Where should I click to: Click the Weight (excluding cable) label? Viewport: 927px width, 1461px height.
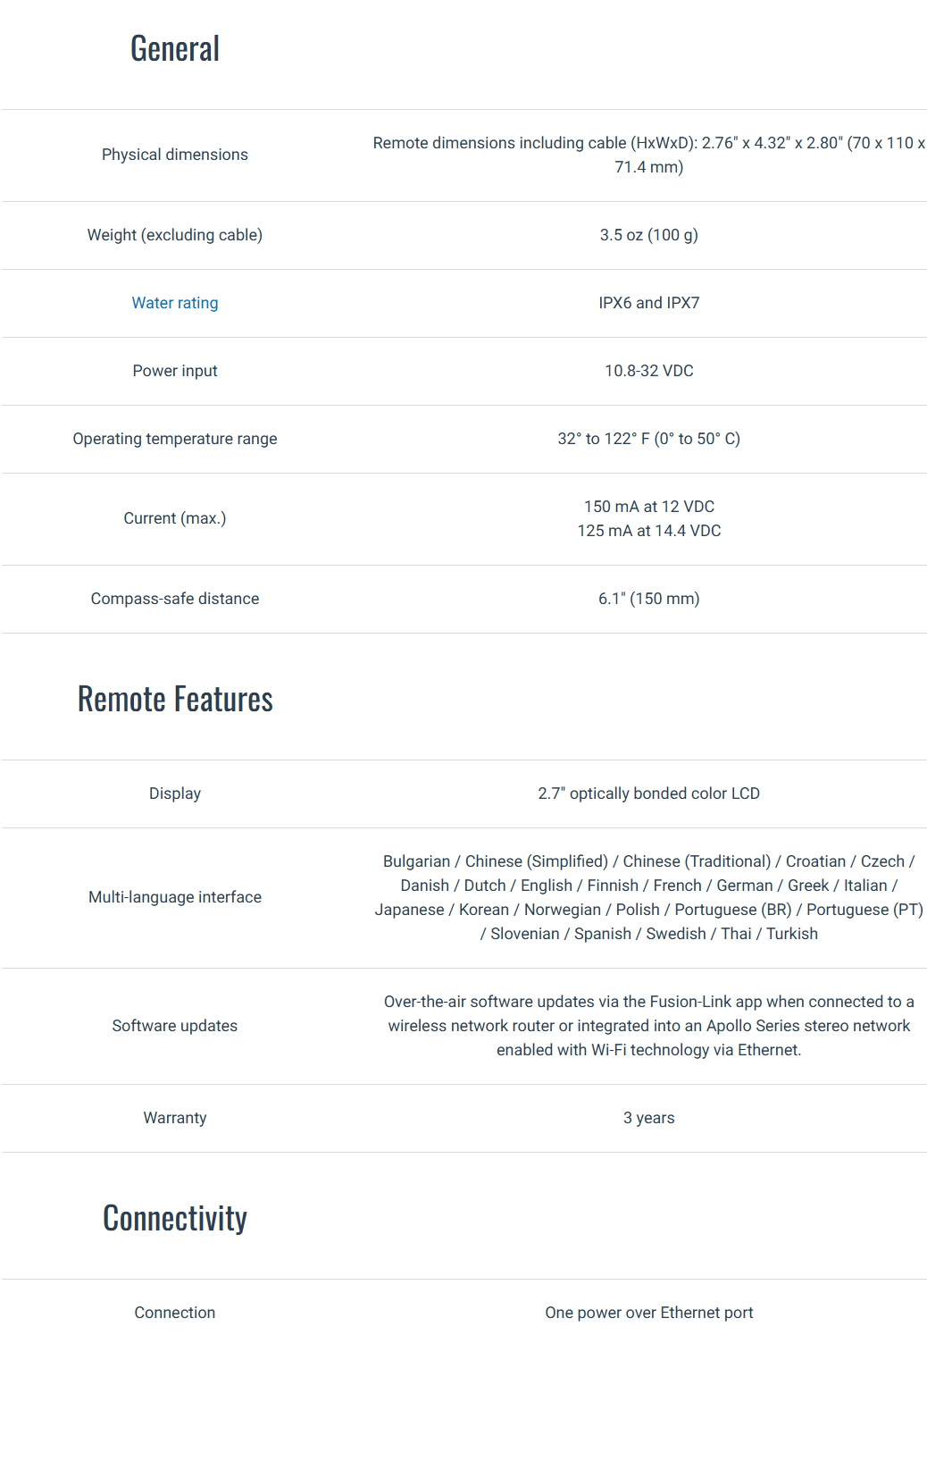(x=175, y=235)
